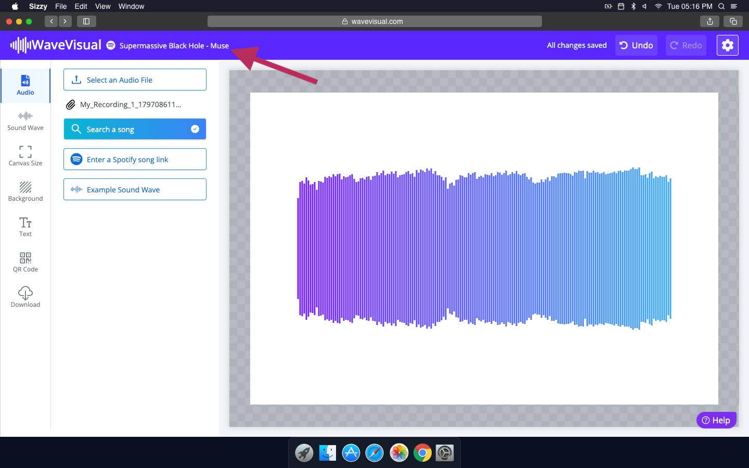Click the Spotify icon beside the song title
The image size is (749, 468).
[x=110, y=45]
